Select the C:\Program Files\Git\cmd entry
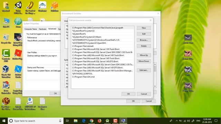The image size is (221, 124). [103, 77]
